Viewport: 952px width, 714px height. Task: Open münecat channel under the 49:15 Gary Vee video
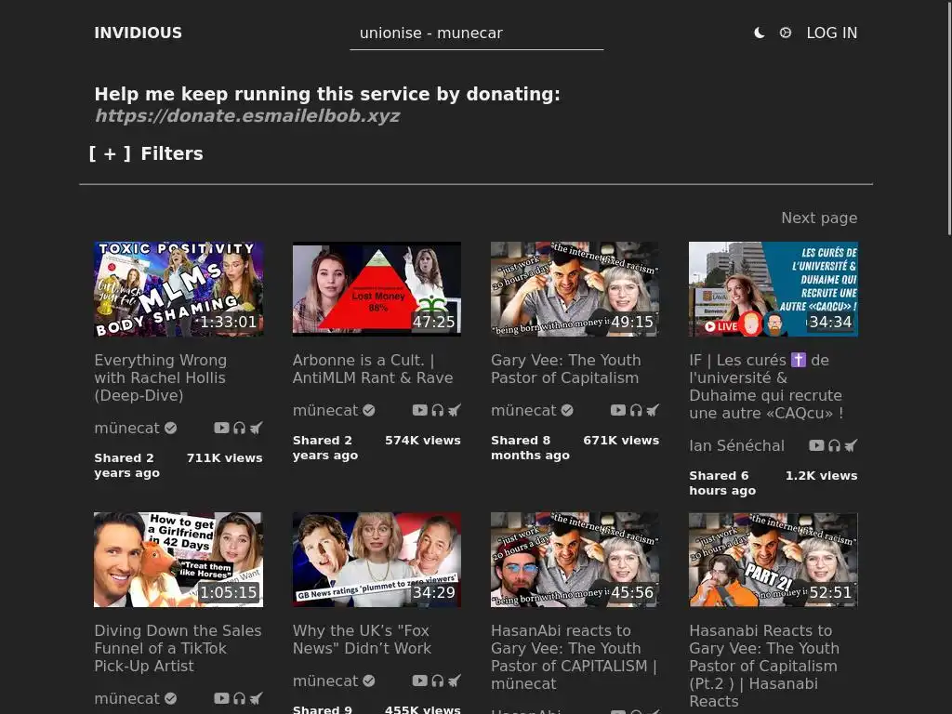(532, 410)
